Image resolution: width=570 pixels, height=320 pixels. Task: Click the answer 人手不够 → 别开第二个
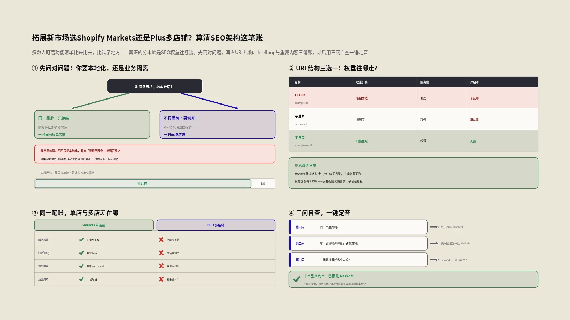[454, 260]
